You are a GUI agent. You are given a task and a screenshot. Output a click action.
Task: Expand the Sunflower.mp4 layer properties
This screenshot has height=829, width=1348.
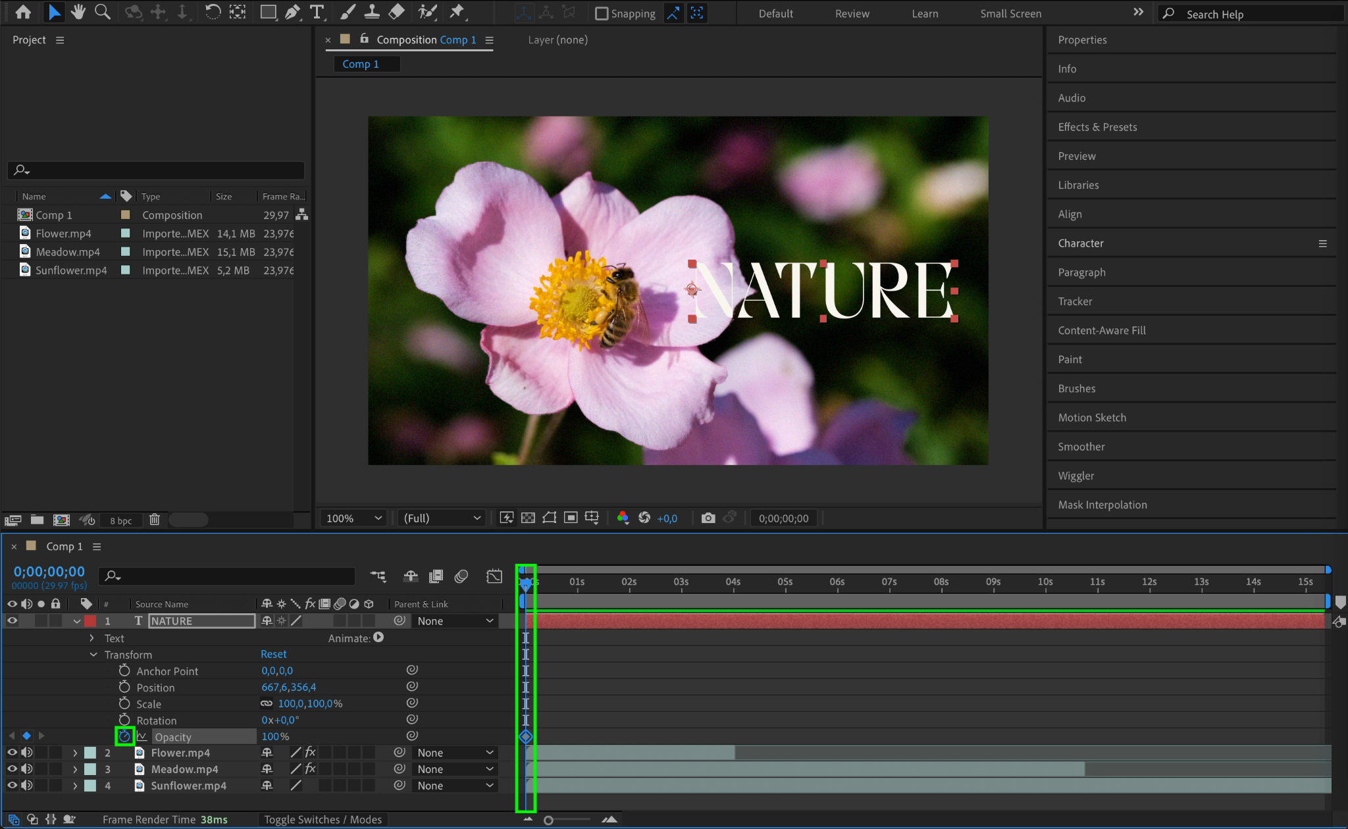point(75,786)
